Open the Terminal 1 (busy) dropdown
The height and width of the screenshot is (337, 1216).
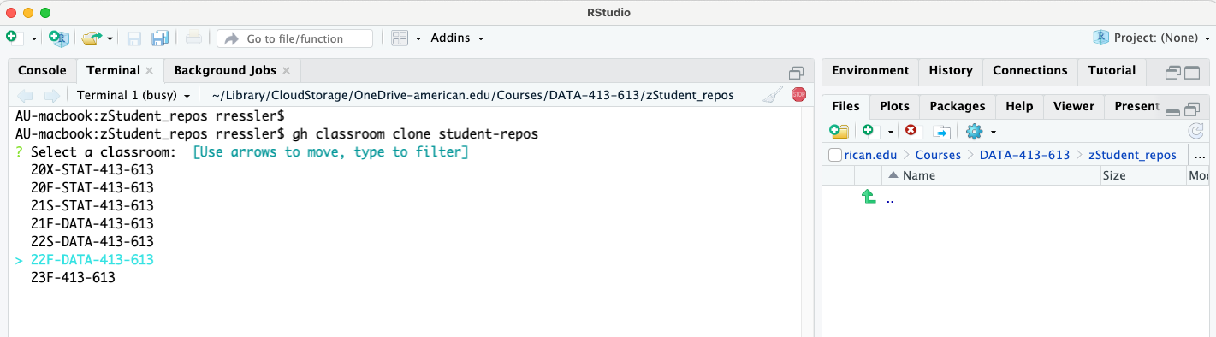tap(133, 95)
